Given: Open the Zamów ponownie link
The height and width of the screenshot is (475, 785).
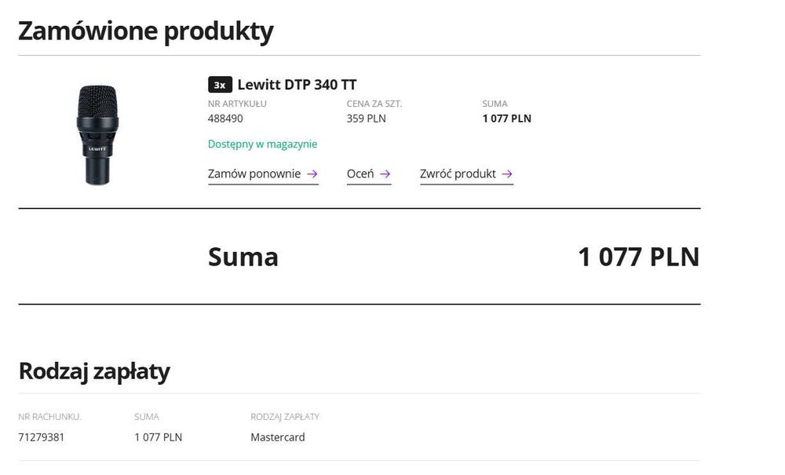Looking at the screenshot, I should pos(254,174).
